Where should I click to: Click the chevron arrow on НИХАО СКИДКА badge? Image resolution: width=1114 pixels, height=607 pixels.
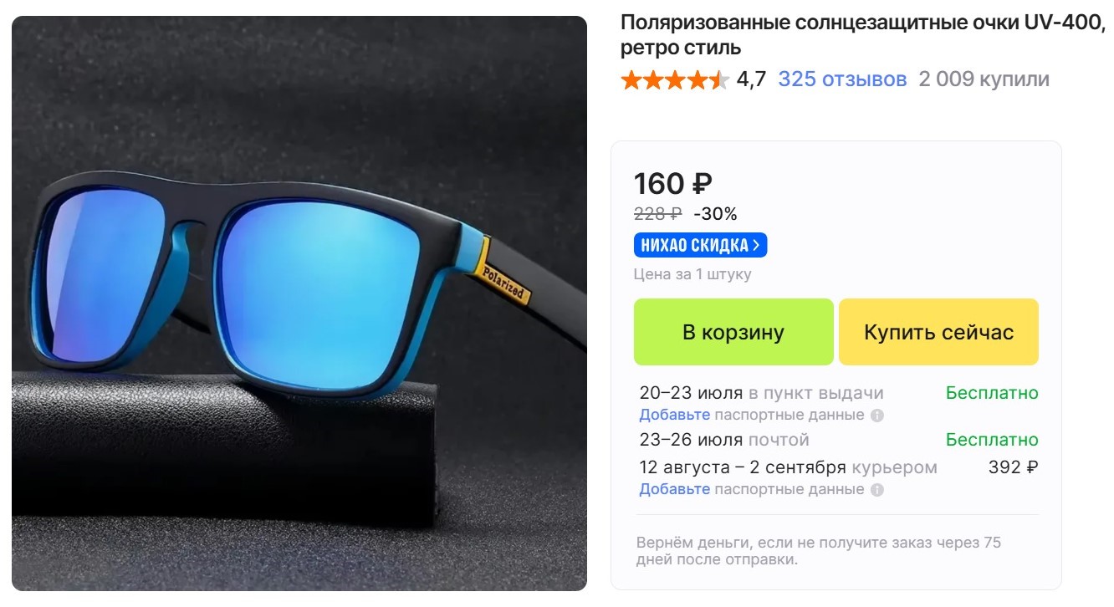coord(756,246)
